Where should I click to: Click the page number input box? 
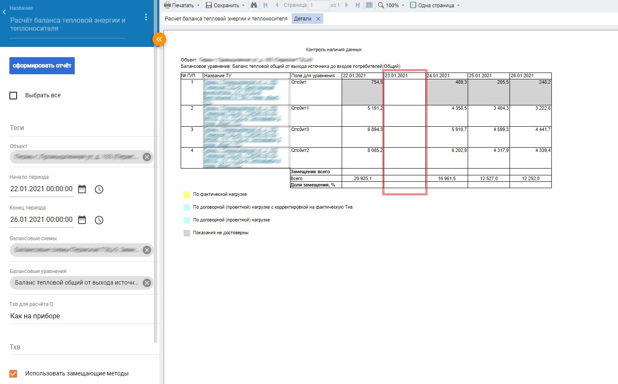pyautogui.click(x=319, y=5)
